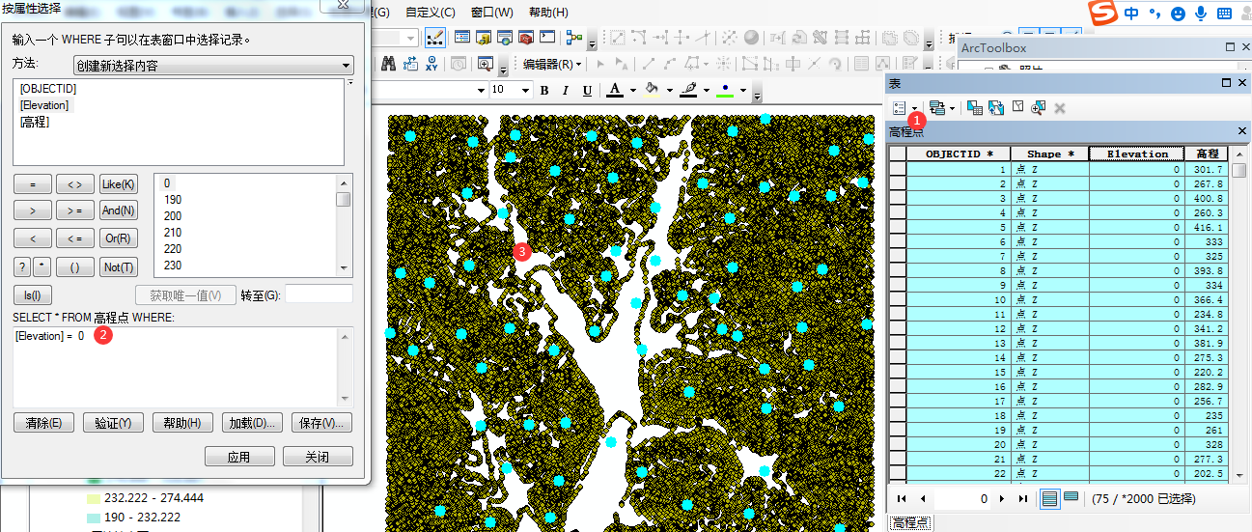Click the = operator button
The image size is (1252, 532).
pos(34,184)
